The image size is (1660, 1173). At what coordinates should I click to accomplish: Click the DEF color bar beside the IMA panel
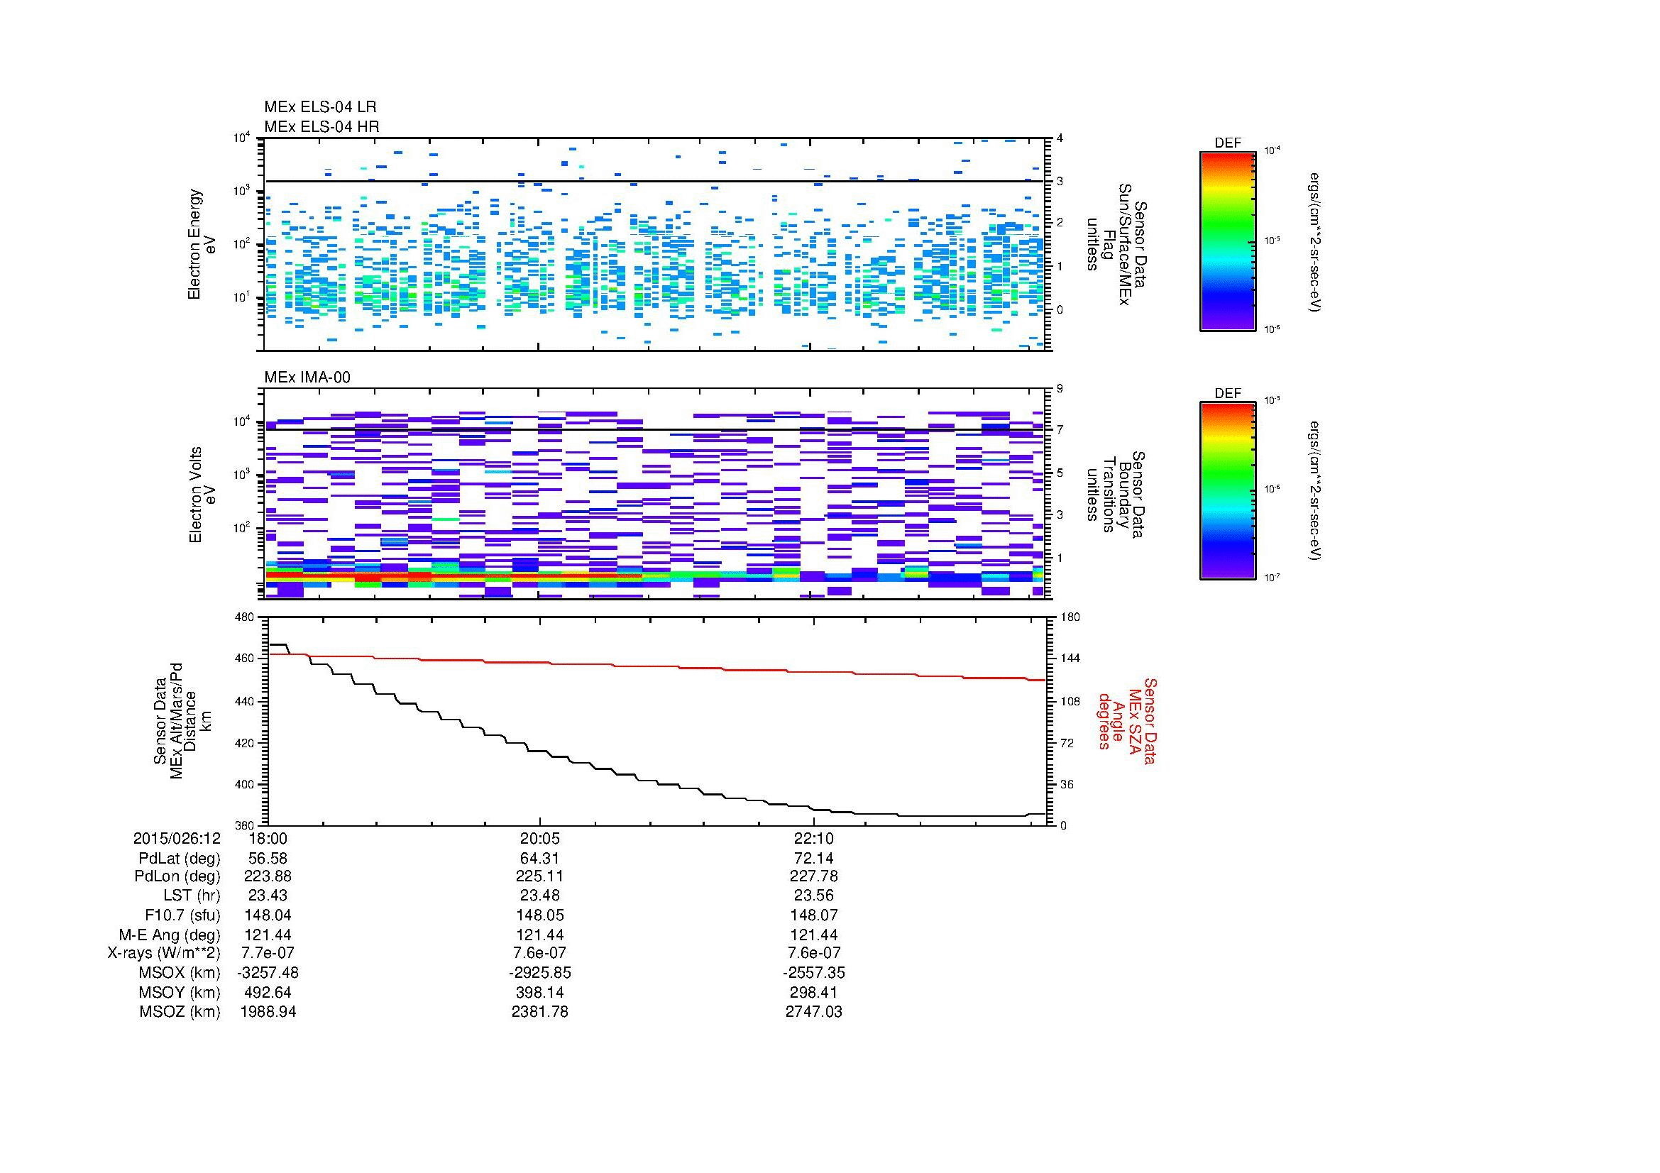click(1227, 491)
